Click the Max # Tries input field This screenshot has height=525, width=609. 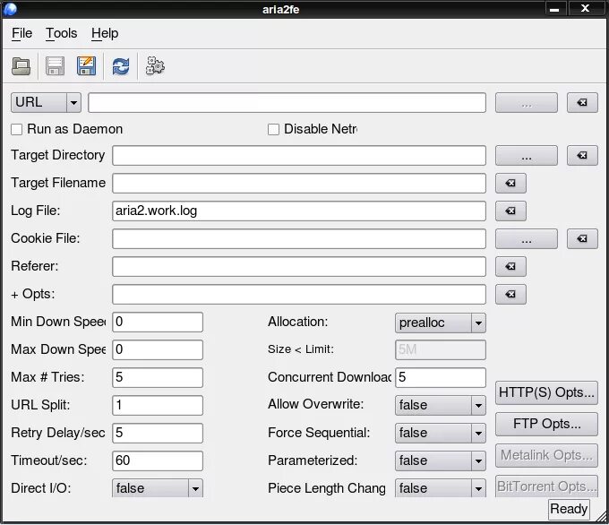(158, 378)
